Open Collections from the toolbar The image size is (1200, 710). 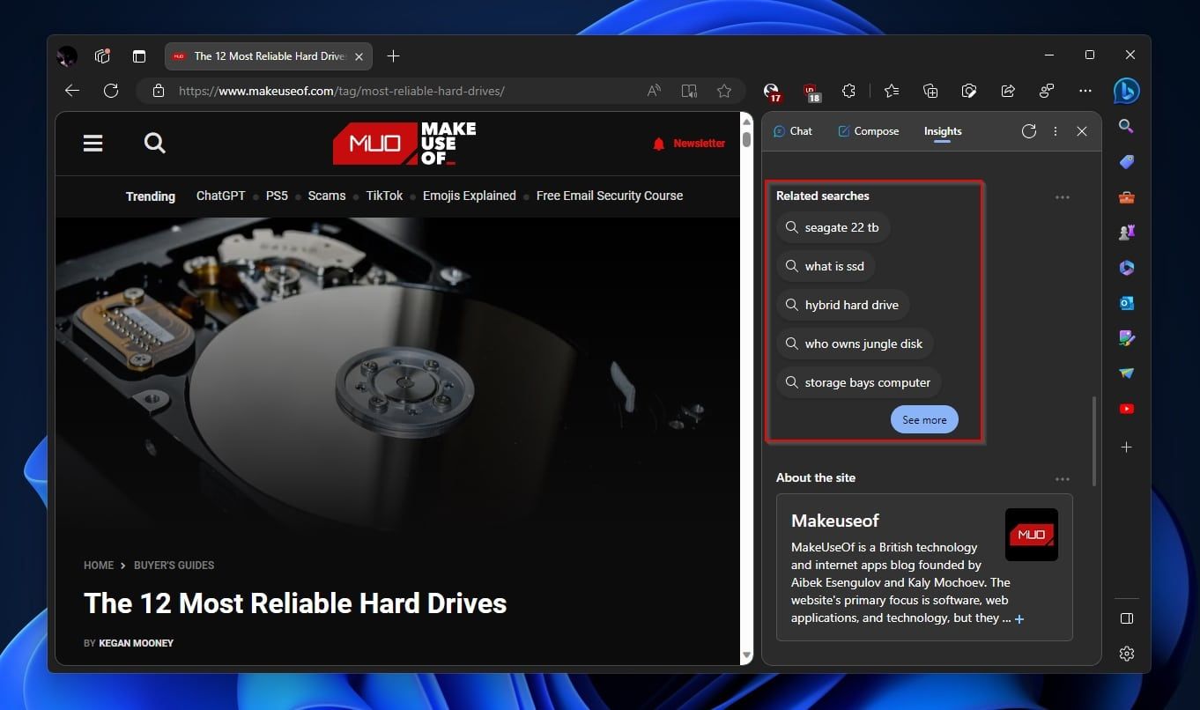tap(930, 91)
